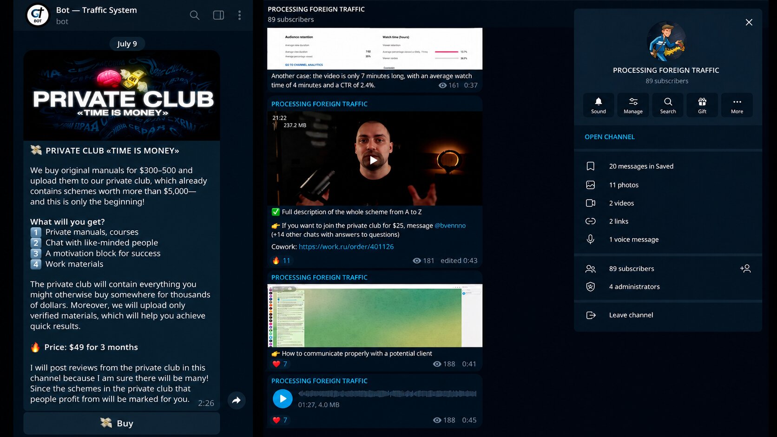Image resolution: width=777 pixels, height=437 pixels.
Task: Click the fire reaction with 11 count
Action: pyautogui.click(x=282, y=261)
